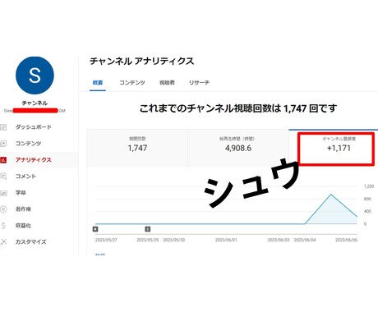Click the video publish marker below chart
This screenshot has height=312, width=378.
[95, 229]
